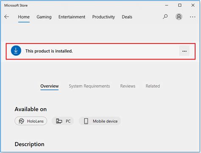View the Deals tab
The width and height of the screenshot is (201, 153).
(x=127, y=17)
